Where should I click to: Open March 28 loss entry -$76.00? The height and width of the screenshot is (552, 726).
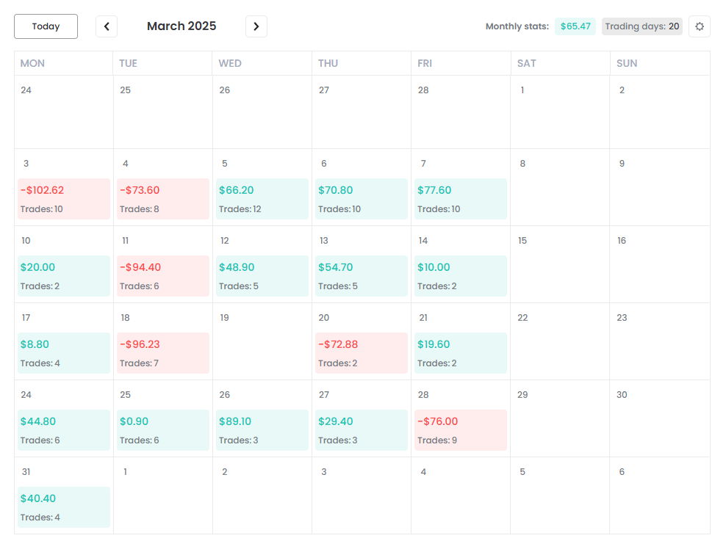[461, 430]
